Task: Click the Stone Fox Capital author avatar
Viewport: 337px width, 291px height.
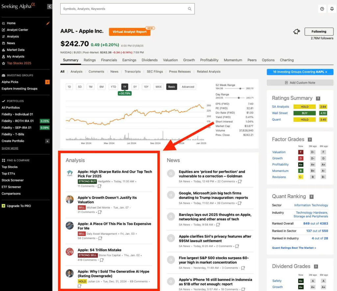Action: (70, 252)
